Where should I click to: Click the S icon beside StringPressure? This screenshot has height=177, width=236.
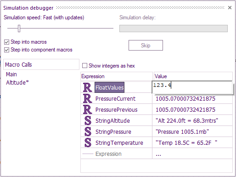tap(88, 131)
